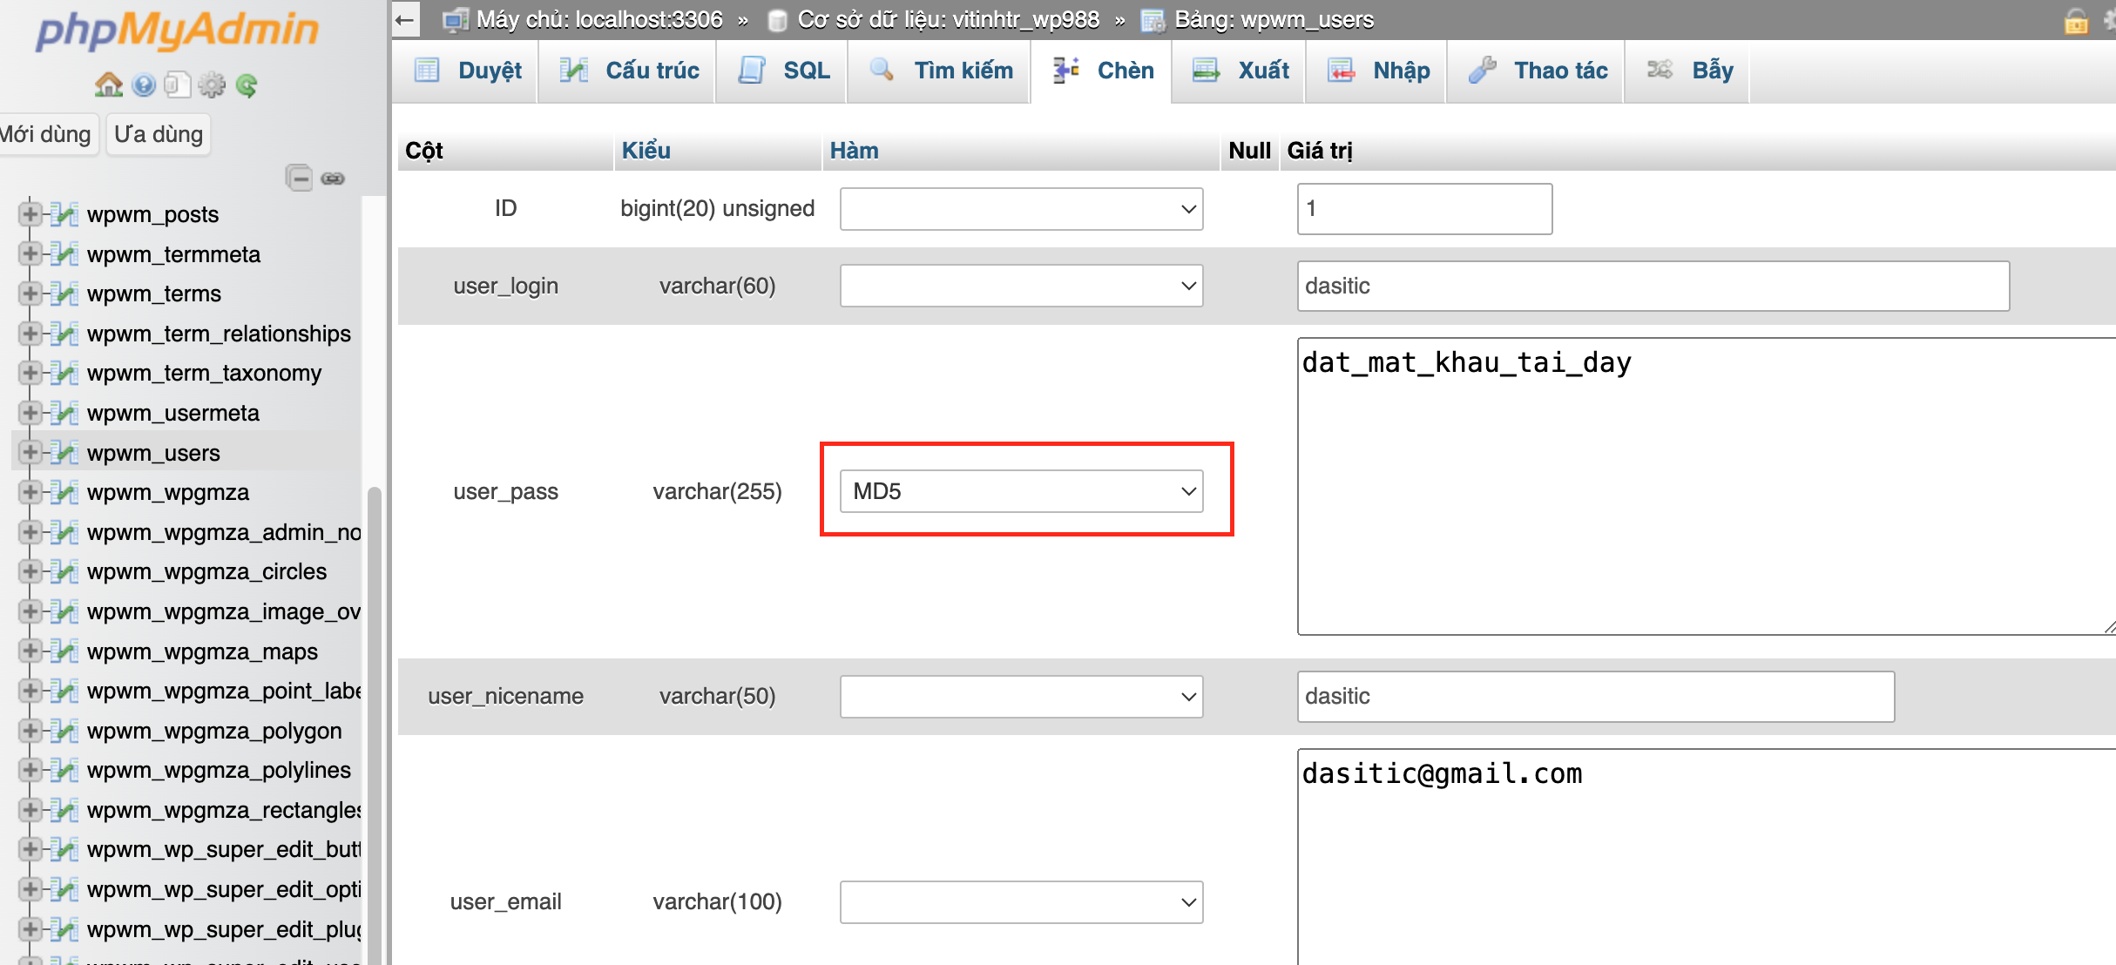Click into the user_login value field

pyautogui.click(x=1652, y=286)
